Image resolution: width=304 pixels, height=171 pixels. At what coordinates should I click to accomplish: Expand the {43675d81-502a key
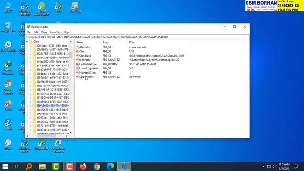pyautogui.click(x=30, y=118)
